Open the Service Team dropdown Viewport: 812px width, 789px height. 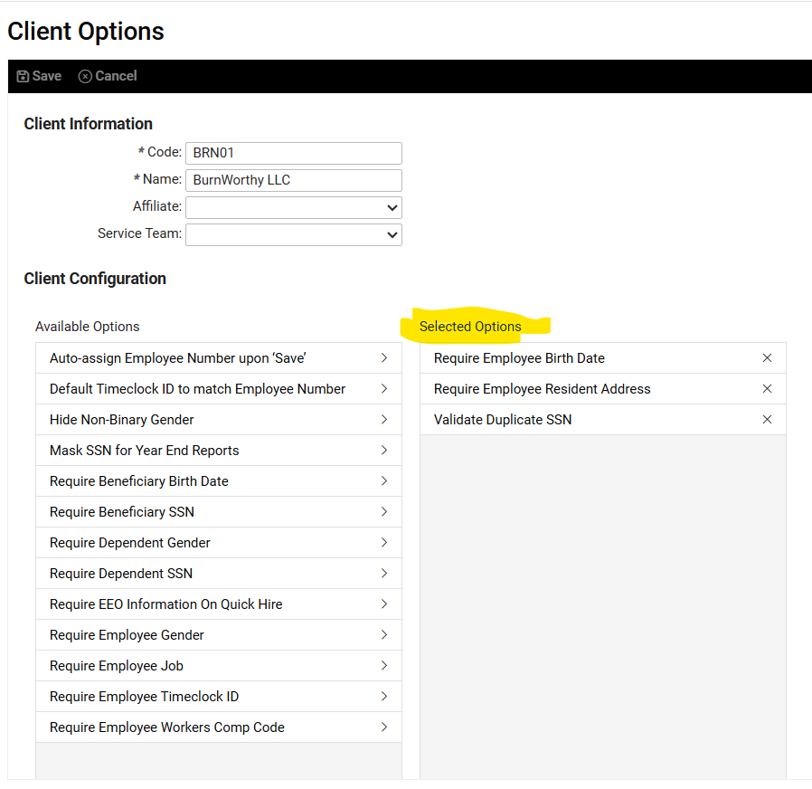294,234
